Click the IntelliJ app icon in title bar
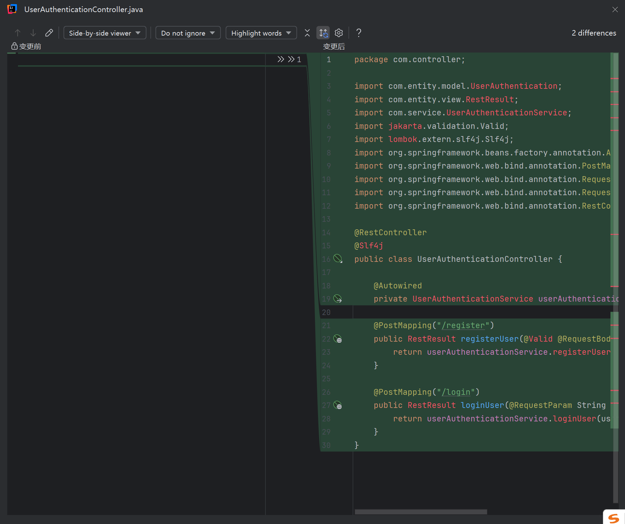 (12, 9)
